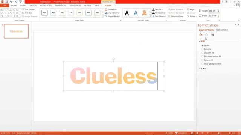241x135 pixels.
Task: Toggle NOTES in status bar
Action: tap(169, 133)
